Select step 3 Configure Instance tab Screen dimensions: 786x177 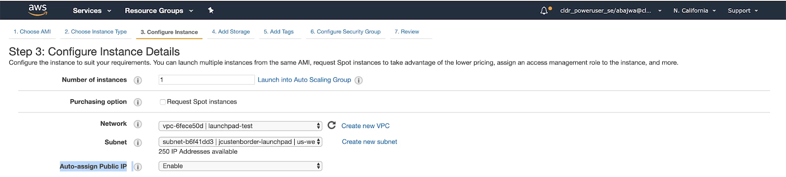tap(169, 32)
